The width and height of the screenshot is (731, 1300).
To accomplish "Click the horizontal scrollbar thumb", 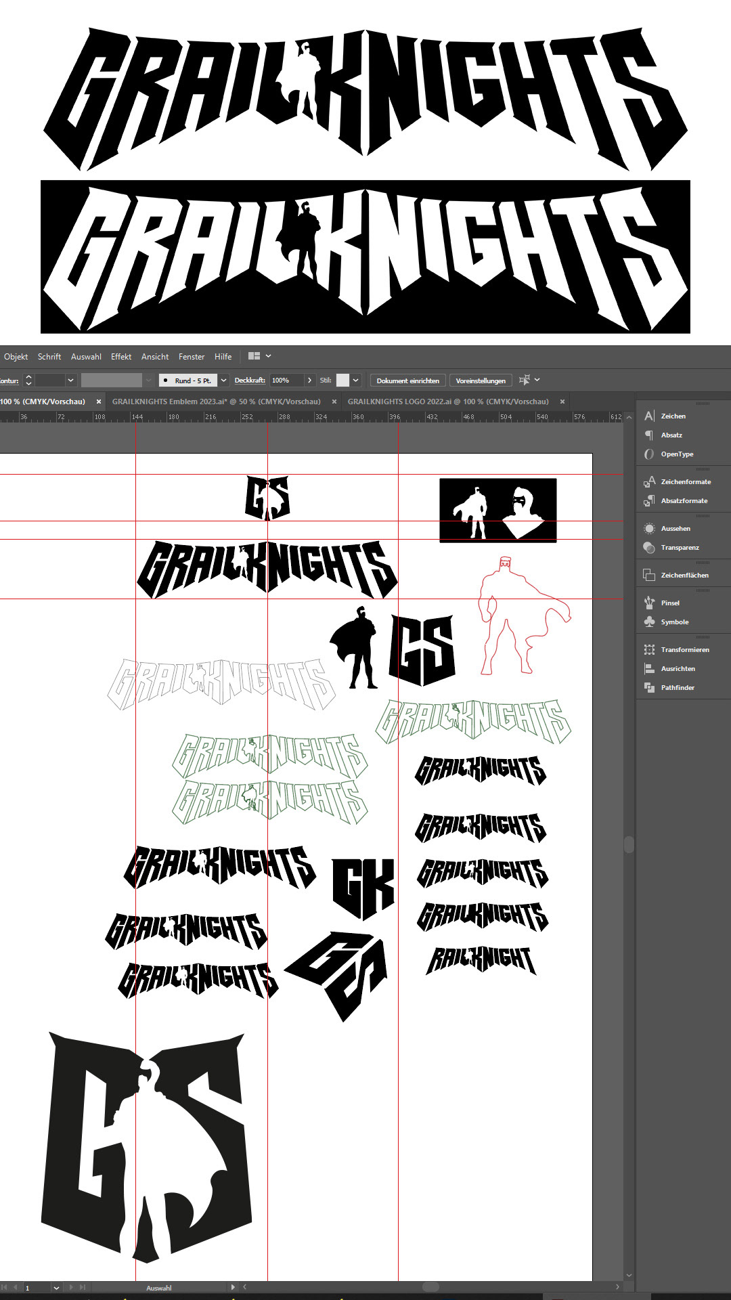I will pyautogui.click(x=431, y=1287).
